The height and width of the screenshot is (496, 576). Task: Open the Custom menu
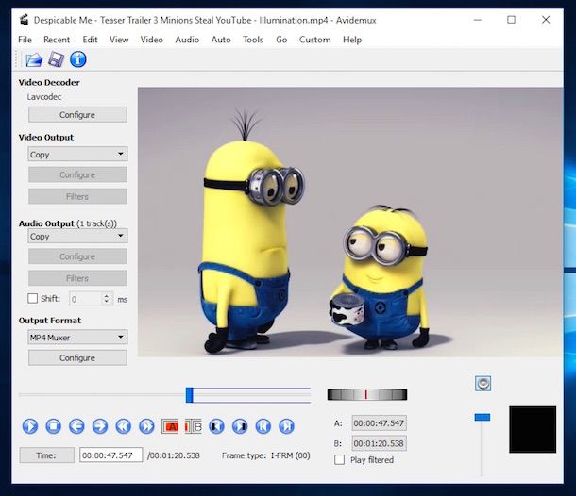click(314, 40)
